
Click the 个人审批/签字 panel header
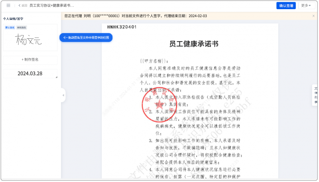point(13,19)
